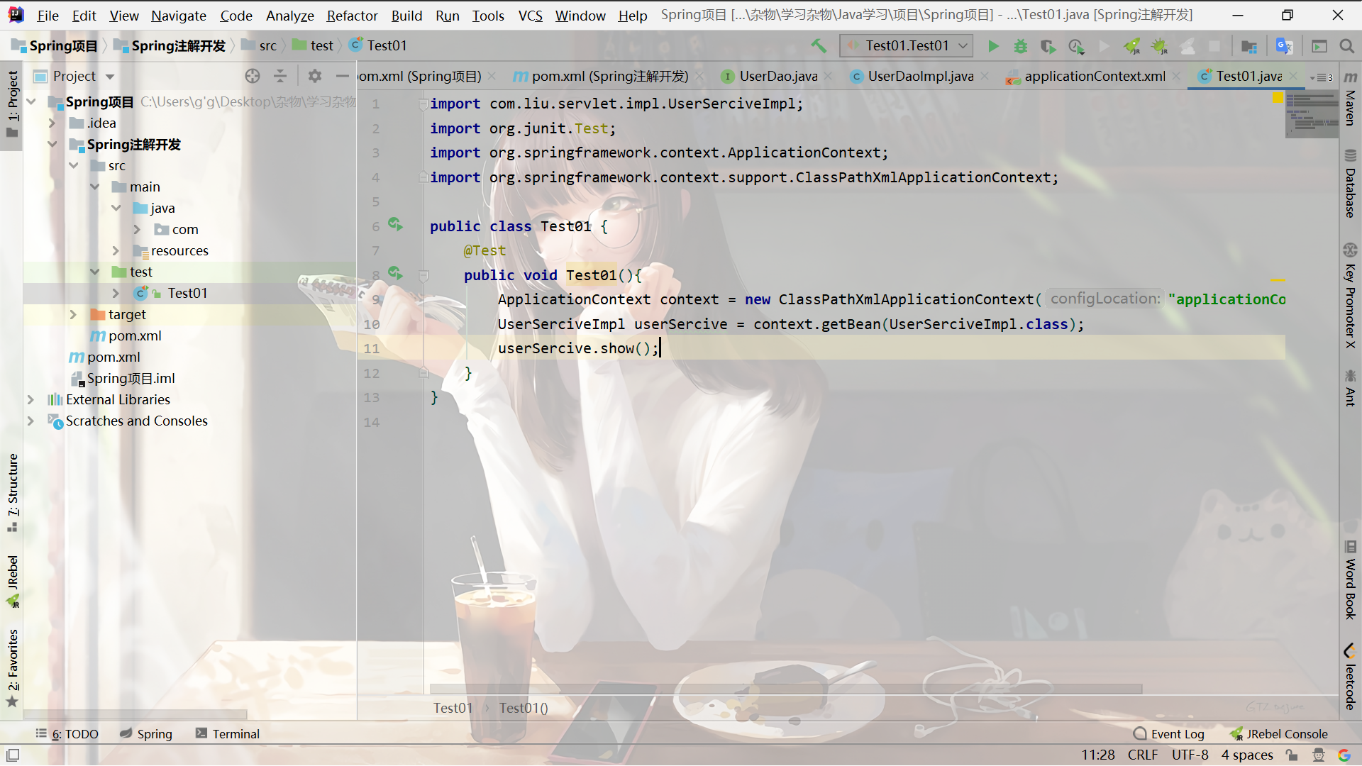Show the hidden tabs list dropdown

(1322, 77)
